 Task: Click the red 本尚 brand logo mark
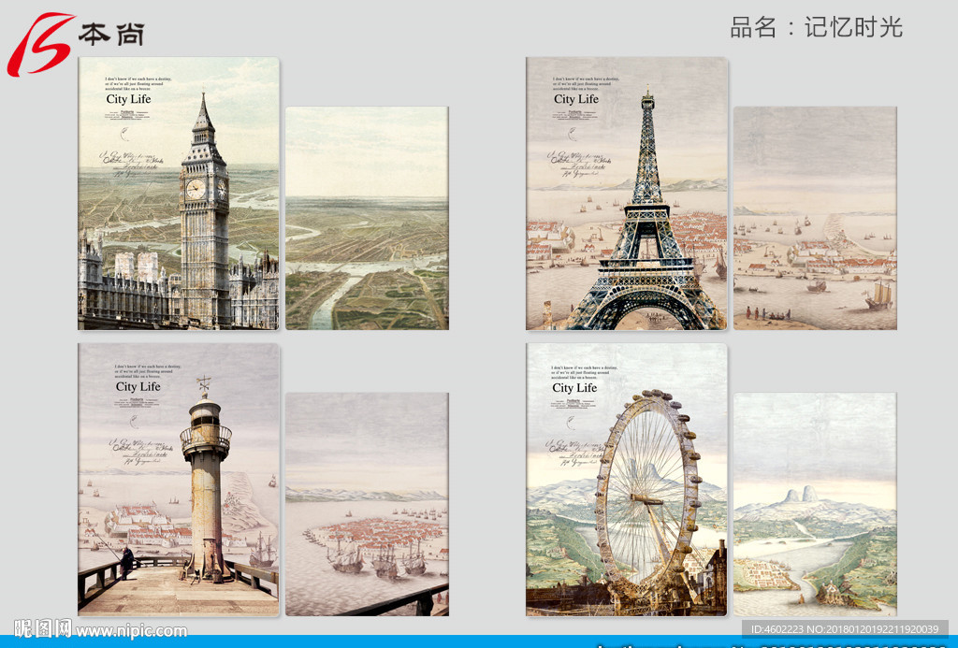point(40,45)
